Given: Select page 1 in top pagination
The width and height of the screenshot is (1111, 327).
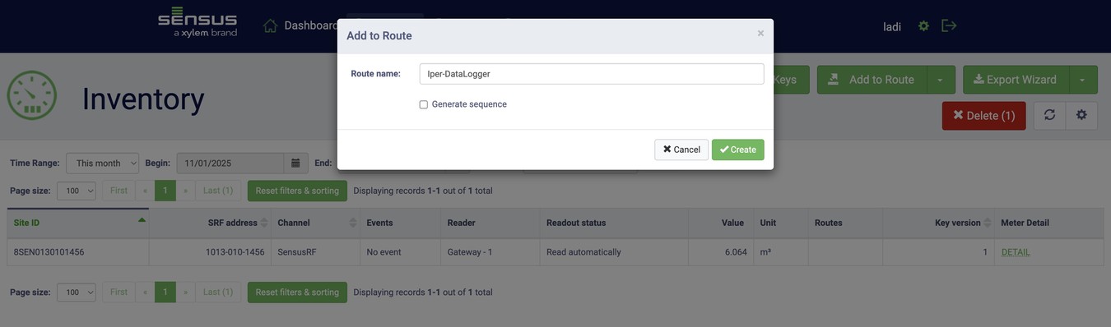Looking at the screenshot, I should [165, 191].
